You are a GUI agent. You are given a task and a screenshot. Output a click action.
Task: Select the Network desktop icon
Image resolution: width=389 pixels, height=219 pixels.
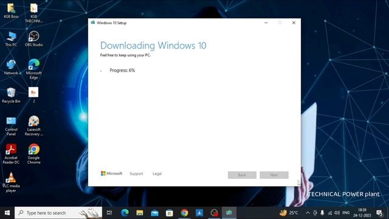coord(11,68)
